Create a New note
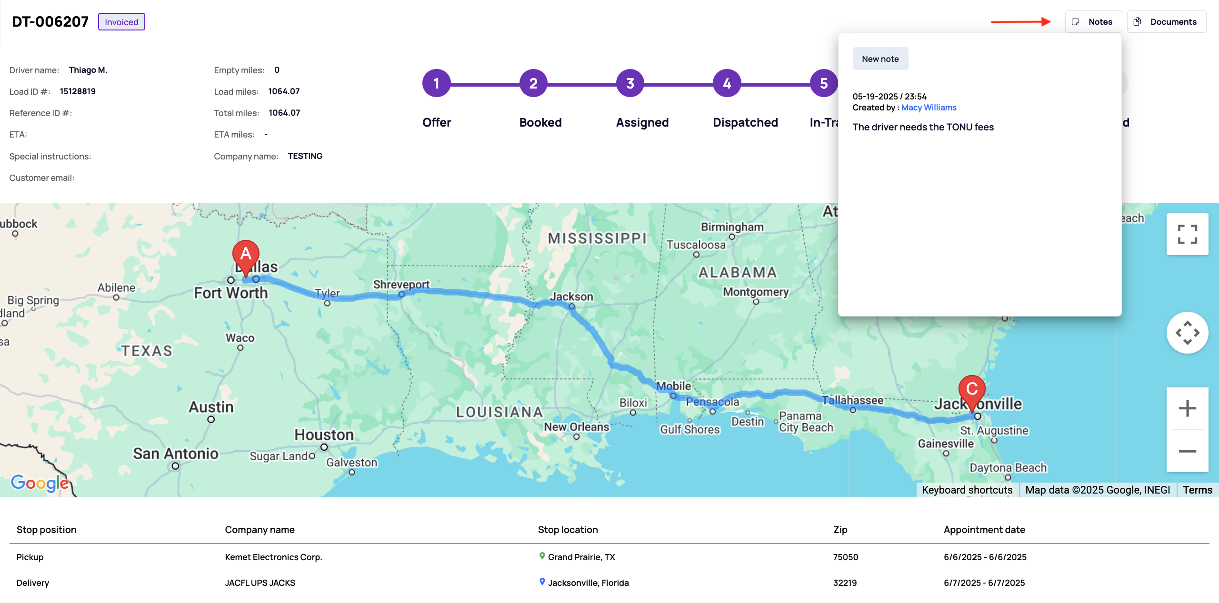This screenshot has width=1219, height=603. pyautogui.click(x=880, y=59)
